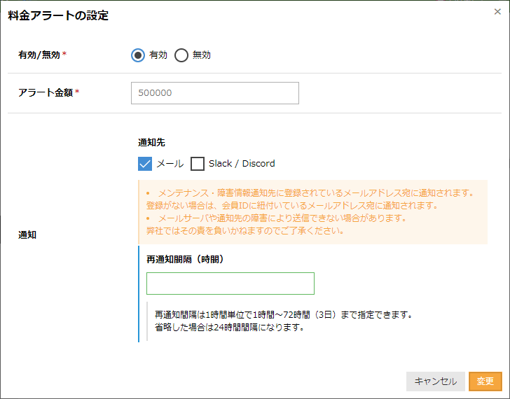
Task: Focus the アラート金額 input field
Action: point(214,93)
